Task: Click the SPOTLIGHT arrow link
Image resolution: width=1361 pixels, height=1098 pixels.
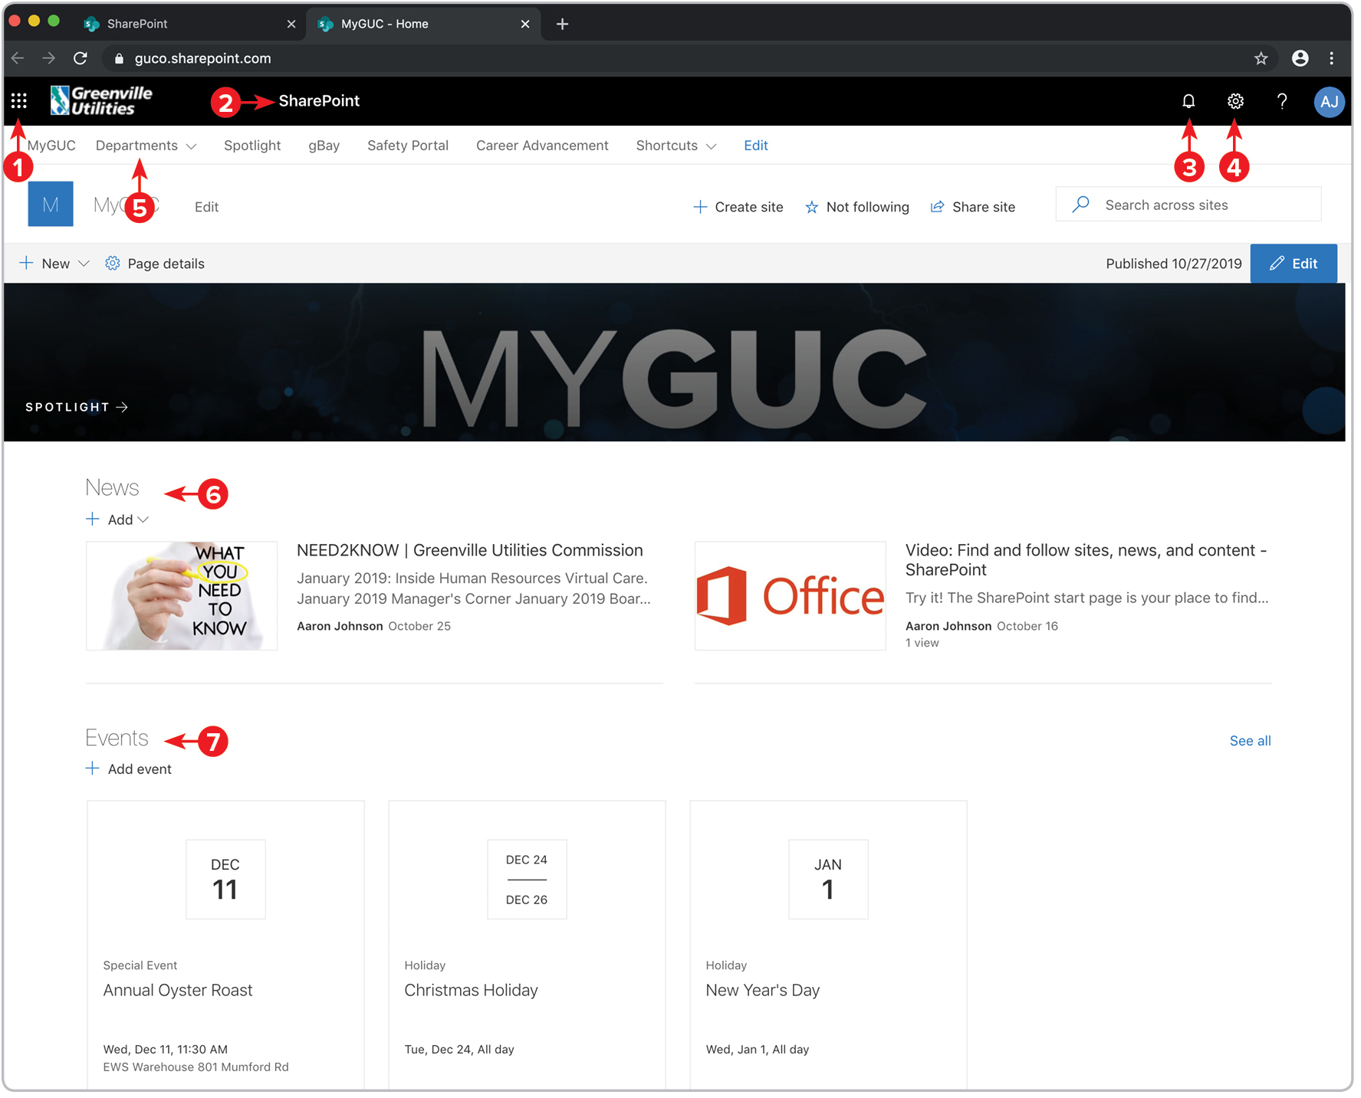Action: pyautogui.click(x=77, y=407)
